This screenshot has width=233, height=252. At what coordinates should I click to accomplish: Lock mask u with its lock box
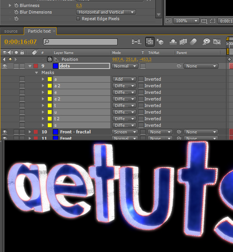point(22,112)
